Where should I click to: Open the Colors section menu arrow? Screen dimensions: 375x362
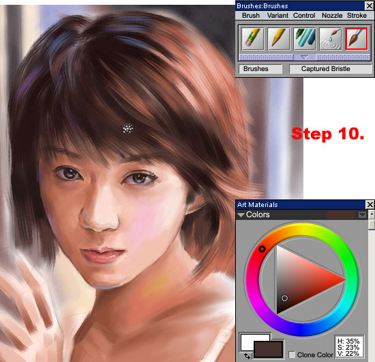pyautogui.click(x=362, y=215)
